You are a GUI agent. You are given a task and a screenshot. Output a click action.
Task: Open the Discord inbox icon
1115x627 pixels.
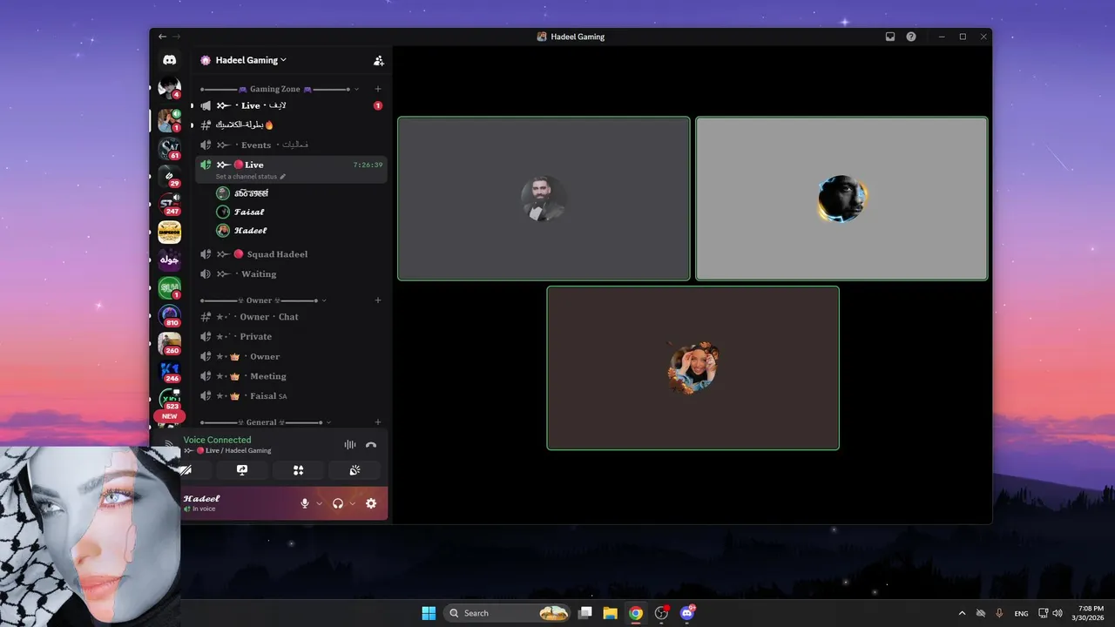[890, 37]
